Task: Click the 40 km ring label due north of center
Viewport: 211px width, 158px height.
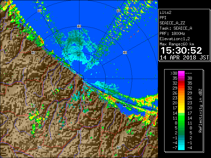Action: [x=79, y=26]
